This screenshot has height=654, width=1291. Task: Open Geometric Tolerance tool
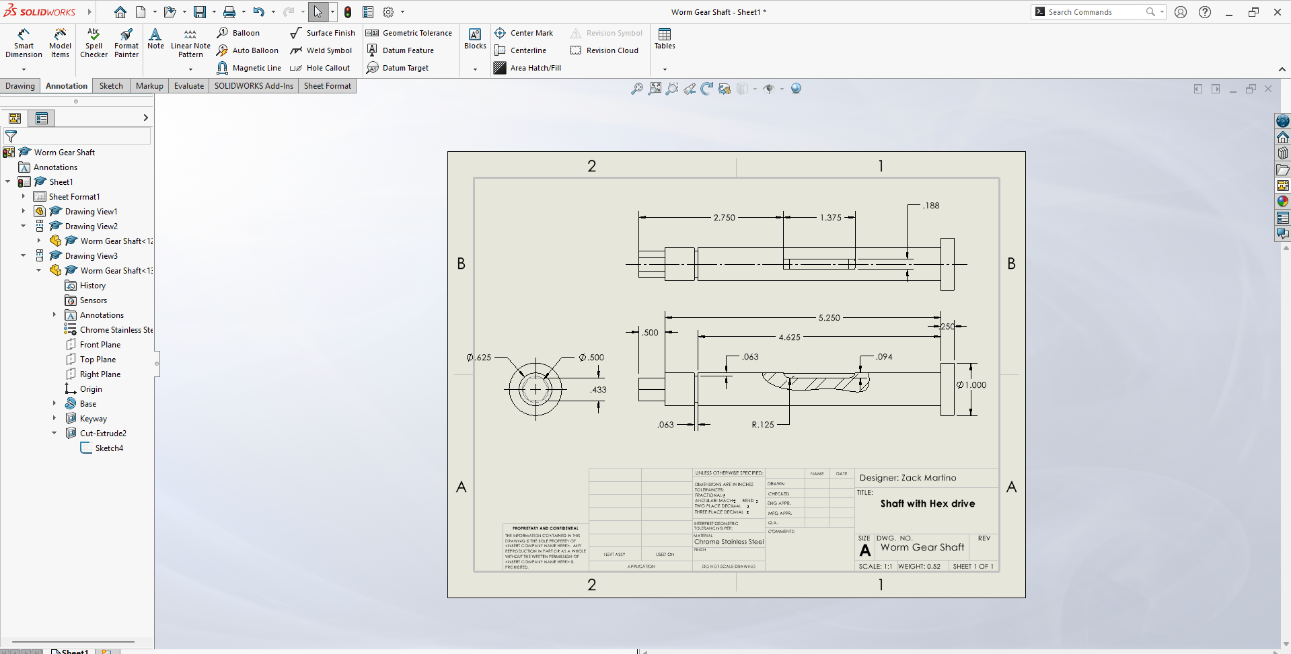tap(409, 33)
